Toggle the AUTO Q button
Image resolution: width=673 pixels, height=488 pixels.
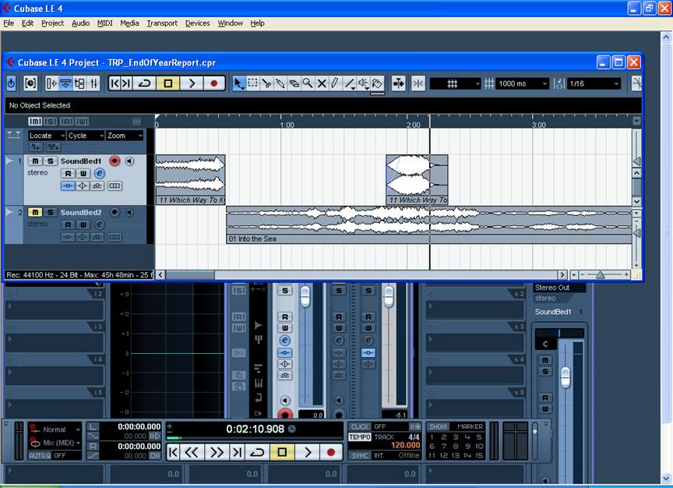click(40, 455)
